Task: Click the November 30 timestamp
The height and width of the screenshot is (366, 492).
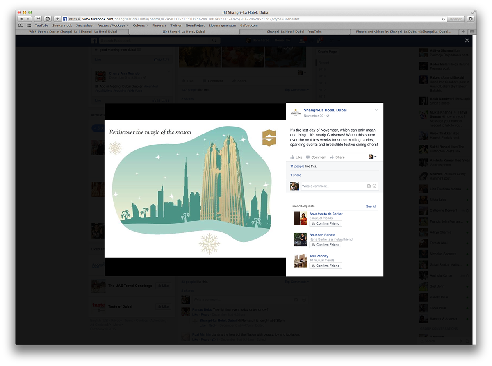Action: tap(314, 116)
